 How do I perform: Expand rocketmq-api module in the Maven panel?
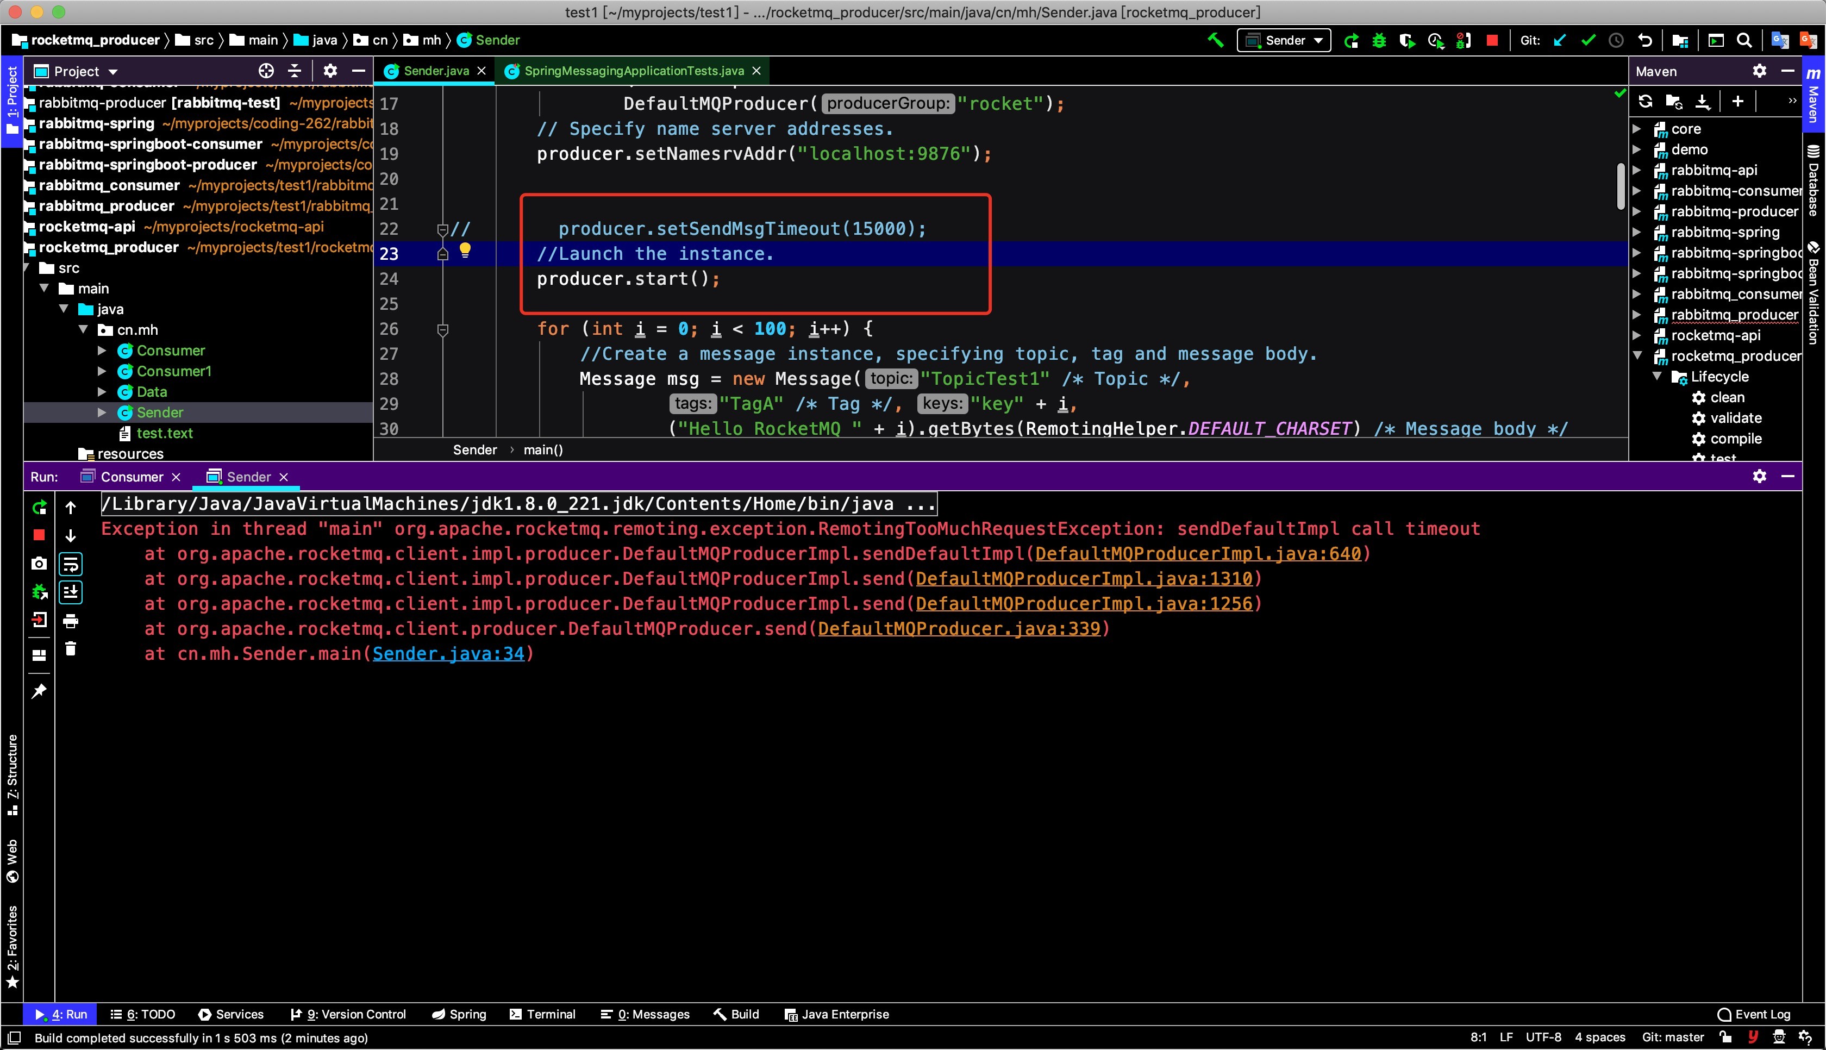(1637, 335)
